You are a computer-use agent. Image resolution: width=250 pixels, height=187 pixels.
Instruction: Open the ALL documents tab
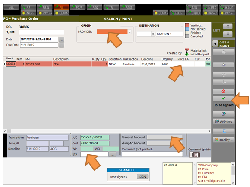[11, 7]
